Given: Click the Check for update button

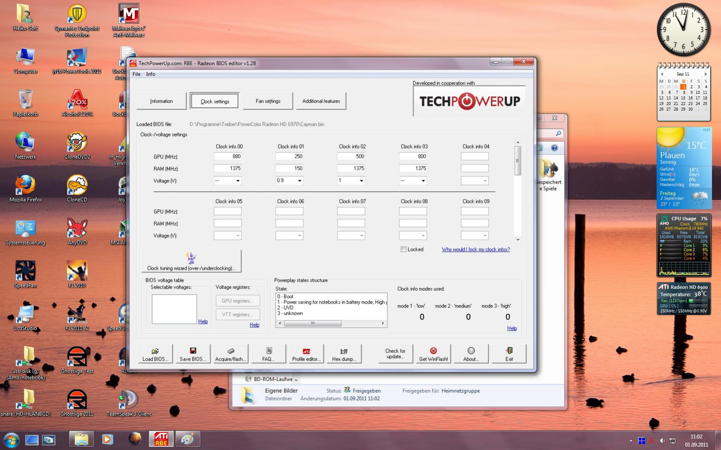Looking at the screenshot, I should (395, 354).
